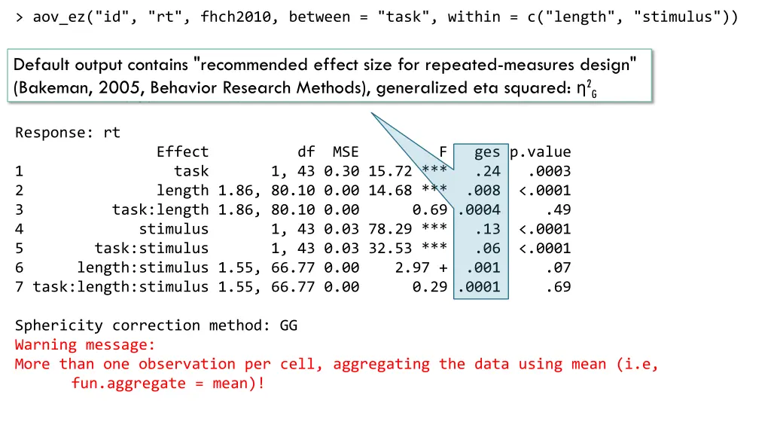Viewport: 771px width, 434px height.
Task: Click the df column header
Action: (306, 152)
